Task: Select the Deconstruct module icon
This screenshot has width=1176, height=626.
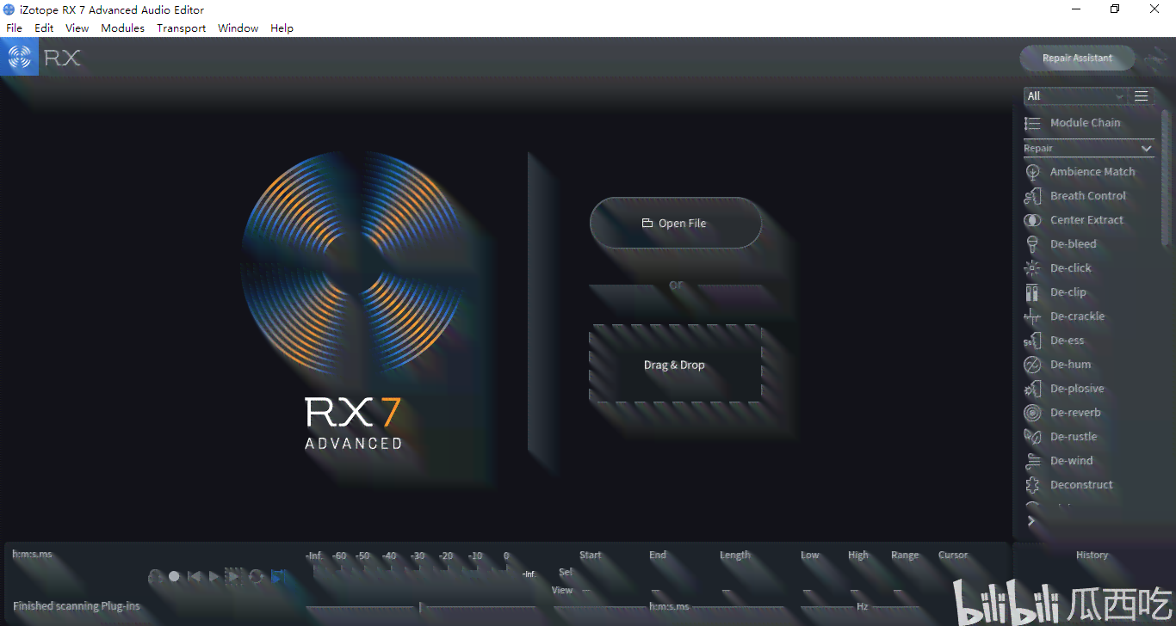Action: [1032, 485]
